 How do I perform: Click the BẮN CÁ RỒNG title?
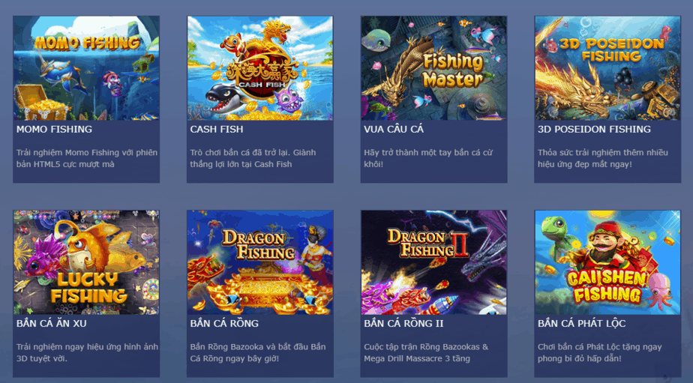click(224, 323)
